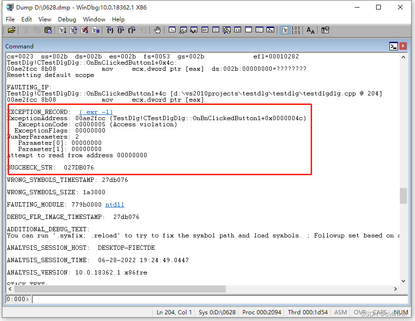Open the Scratch Pad toolbar icon

coord(249,30)
